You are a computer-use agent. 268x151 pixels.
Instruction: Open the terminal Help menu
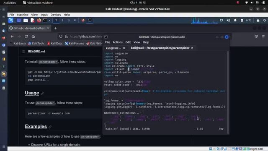(146, 42)
